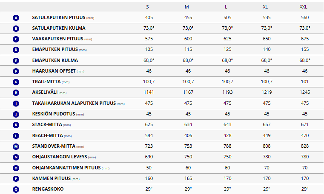Screen dimensions: 324x194
Task: Select the E badge beside Emäputken kulma
Action: pos(16,60)
